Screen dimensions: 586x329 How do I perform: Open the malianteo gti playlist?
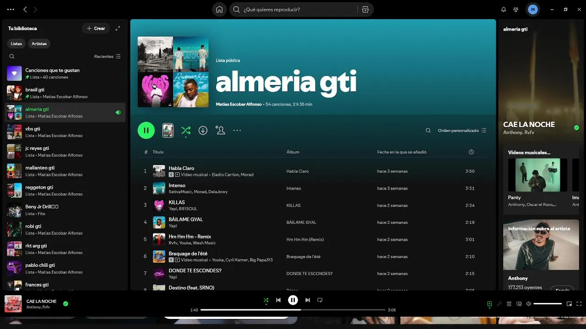click(x=65, y=171)
